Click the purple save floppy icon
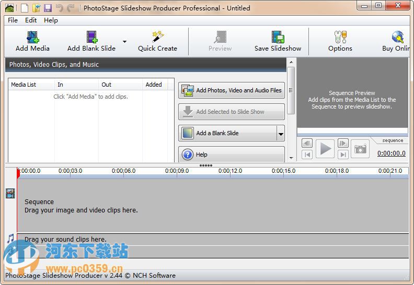This screenshot has width=414, height=285. [x=48, y=8]
